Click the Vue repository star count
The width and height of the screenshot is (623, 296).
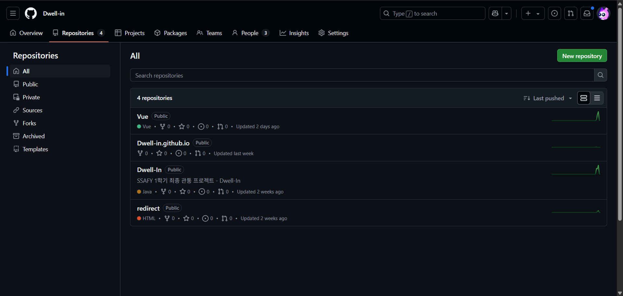click(184, 127)
